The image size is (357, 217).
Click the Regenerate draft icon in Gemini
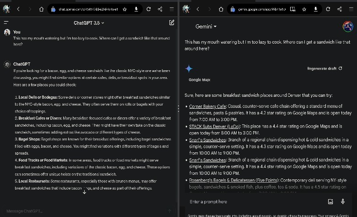click(x=340, y=68)
